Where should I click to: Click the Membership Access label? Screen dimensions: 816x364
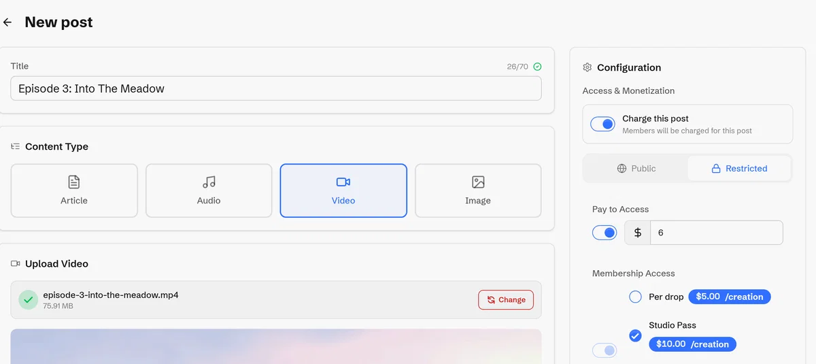[634, 274]
